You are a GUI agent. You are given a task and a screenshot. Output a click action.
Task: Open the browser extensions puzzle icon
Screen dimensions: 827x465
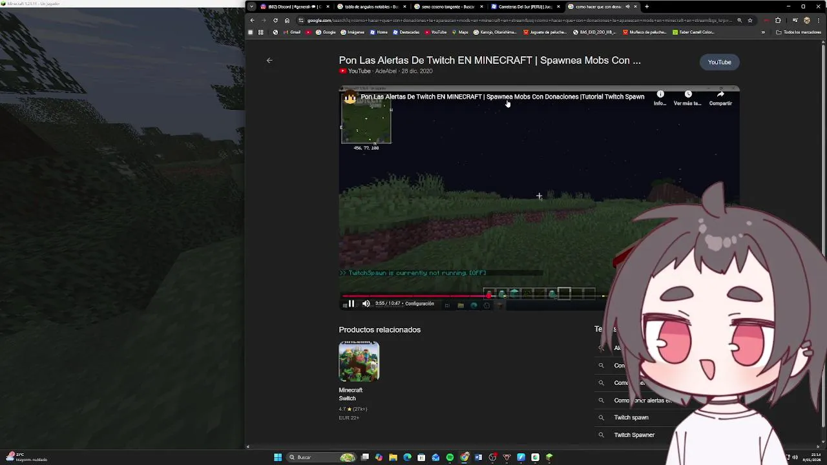[x=778, y=20]
